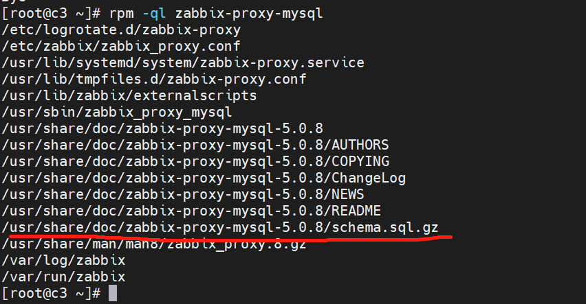Click the /var/run/zabbix path line
The height and width of the screenshot is (304, 586).
(x=63, y=277)
